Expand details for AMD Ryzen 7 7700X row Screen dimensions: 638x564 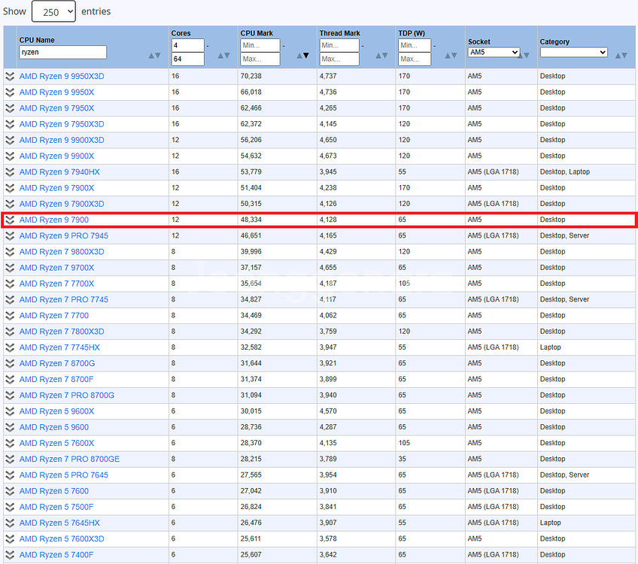pyautogui.click(x=10, y=284)
